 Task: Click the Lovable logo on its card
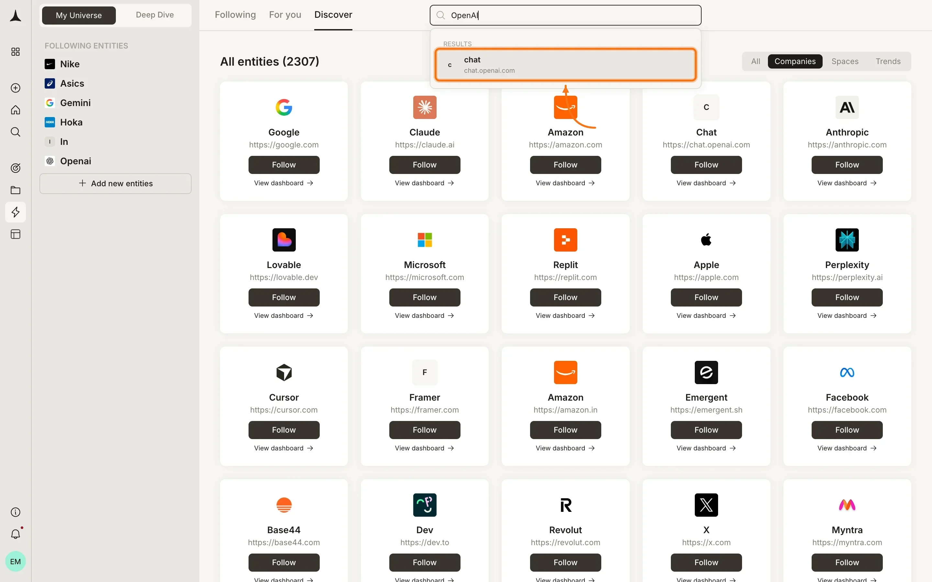[x=284, y=240]
